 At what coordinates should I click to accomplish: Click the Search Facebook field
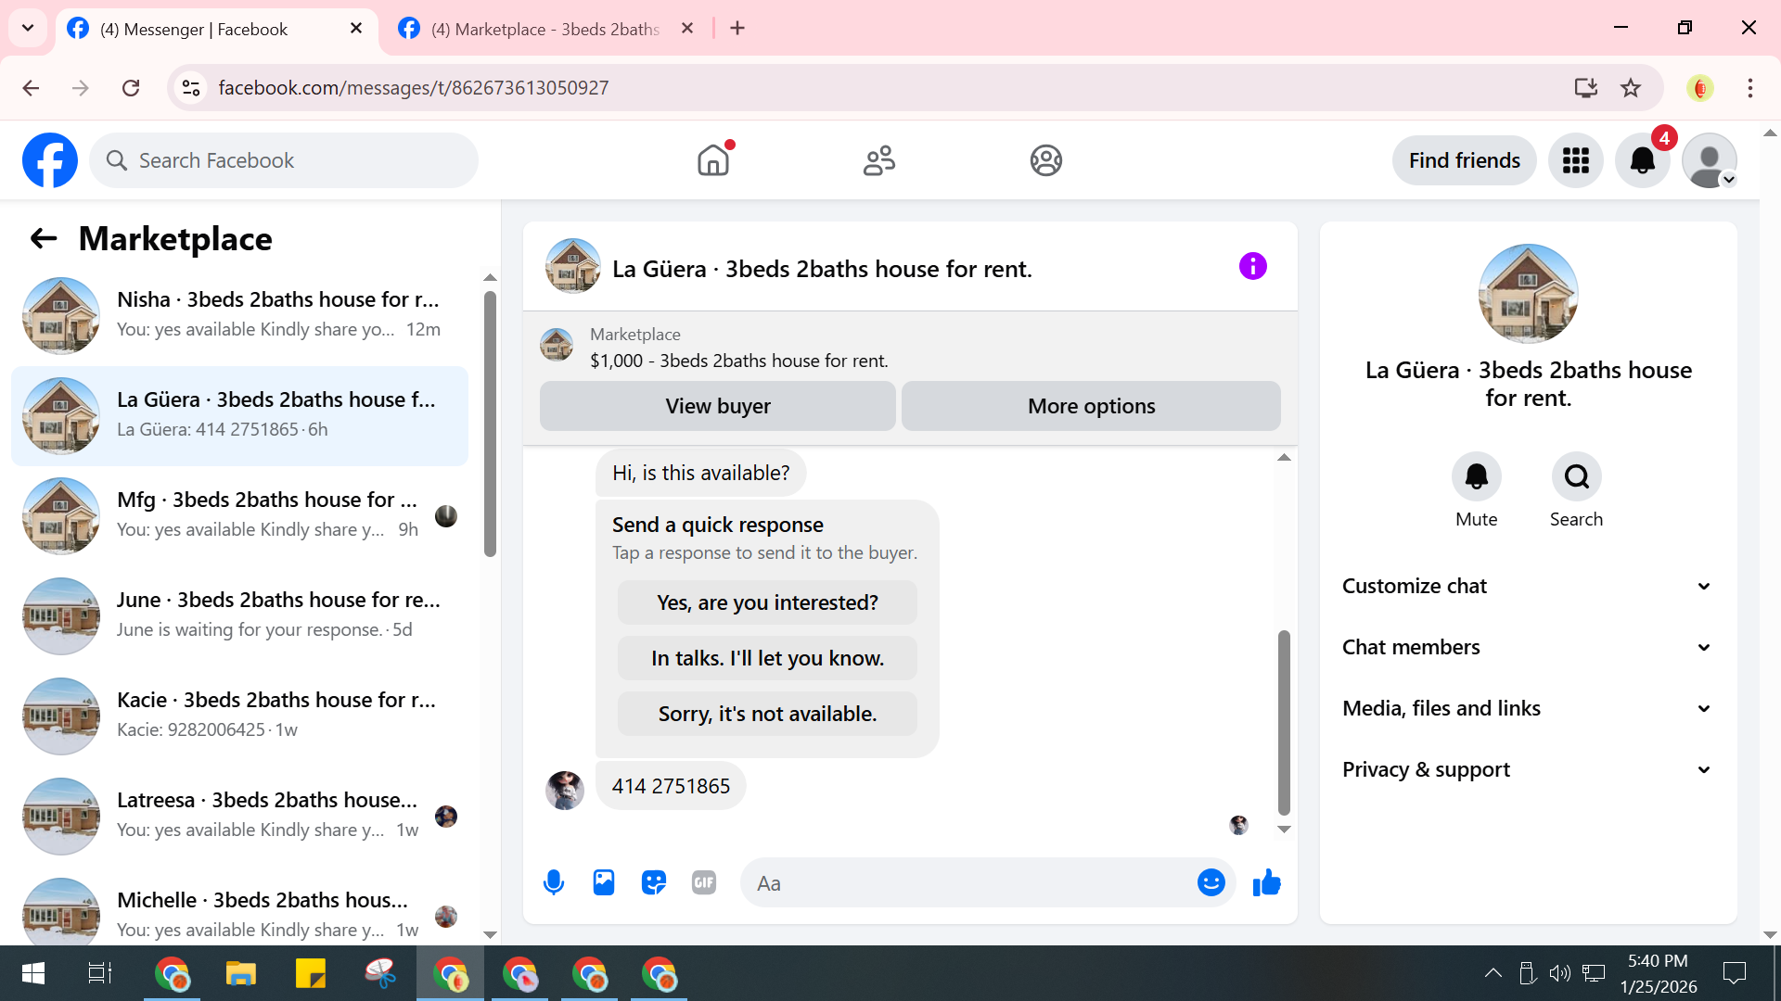click(x=284, y=160)
